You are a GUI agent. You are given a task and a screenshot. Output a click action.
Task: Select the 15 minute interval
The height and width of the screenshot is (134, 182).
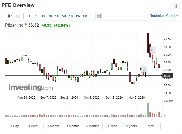tap(43, 16)
